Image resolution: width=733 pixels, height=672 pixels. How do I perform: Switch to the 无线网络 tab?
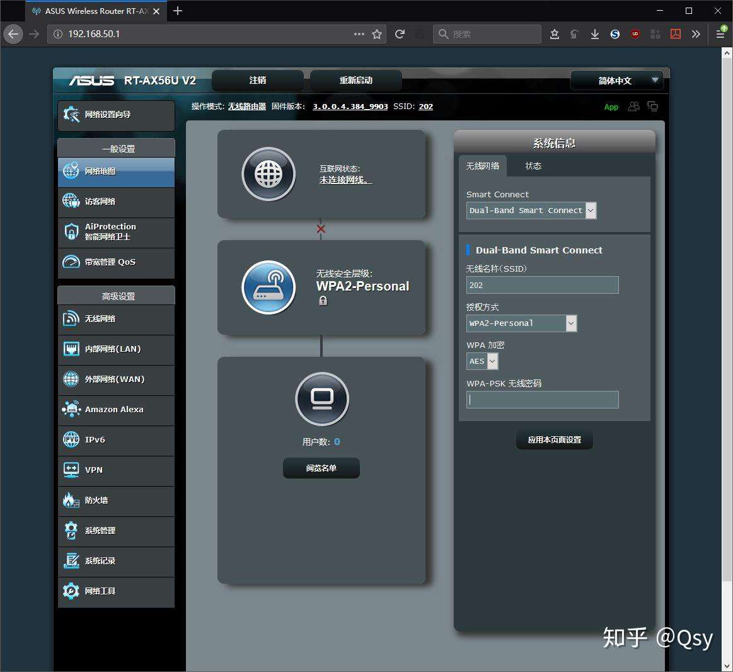coord(482,166)
